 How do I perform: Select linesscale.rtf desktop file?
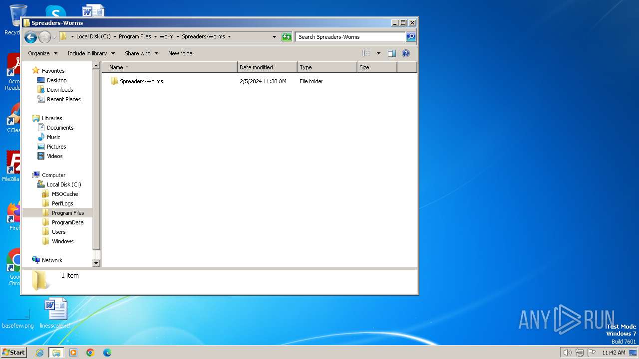point(55,314)
